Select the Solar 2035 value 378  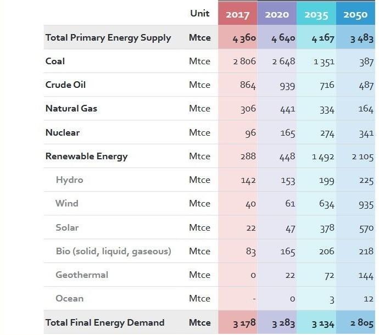327,228
